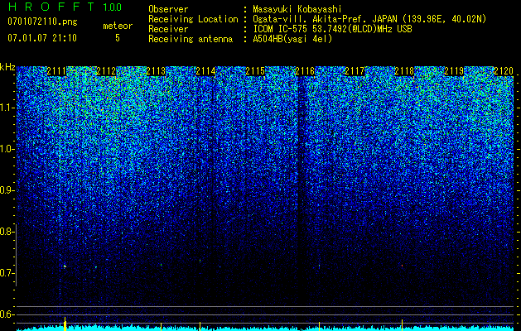Screen dimensions: 521x331
Task: Click the HROFFT program title
Action: [51, 7]
